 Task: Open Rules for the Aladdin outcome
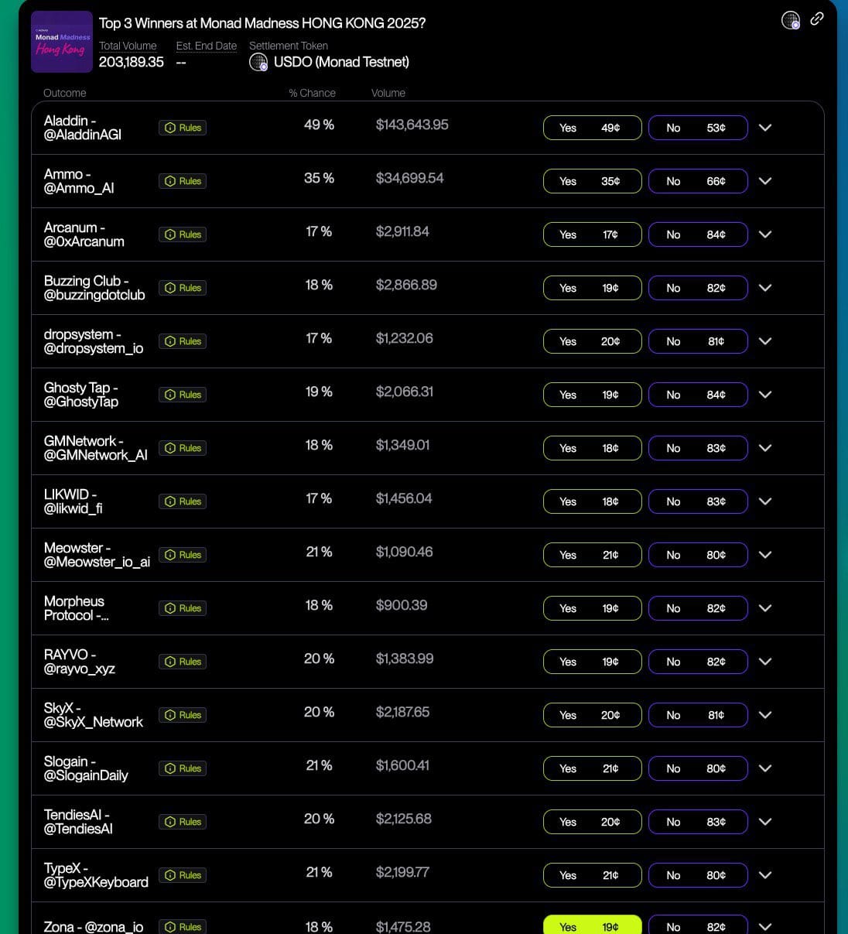coord(183,128)
